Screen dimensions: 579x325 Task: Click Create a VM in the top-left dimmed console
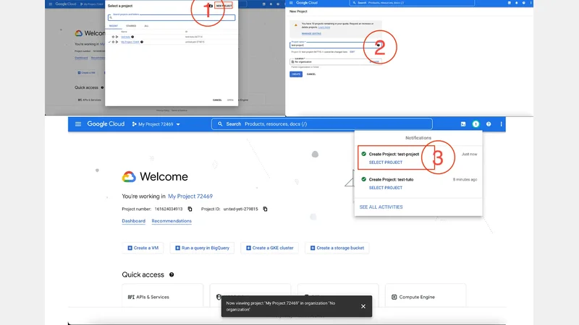pyautogui.click(x=86, y=73)
